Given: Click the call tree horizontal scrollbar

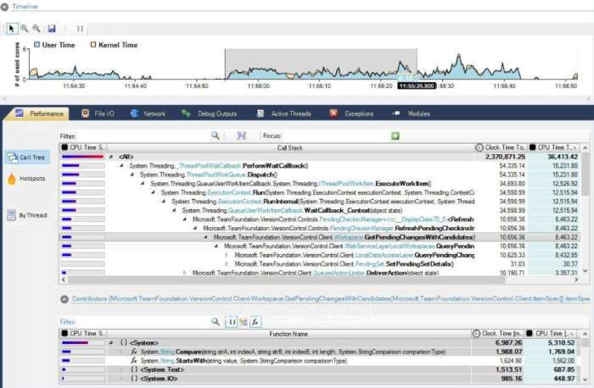Looking at the screenshot, I should coord(286,280).
